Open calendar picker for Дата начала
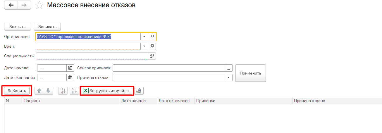This screenshot has height=133, width=382. [x=70, y=68]
